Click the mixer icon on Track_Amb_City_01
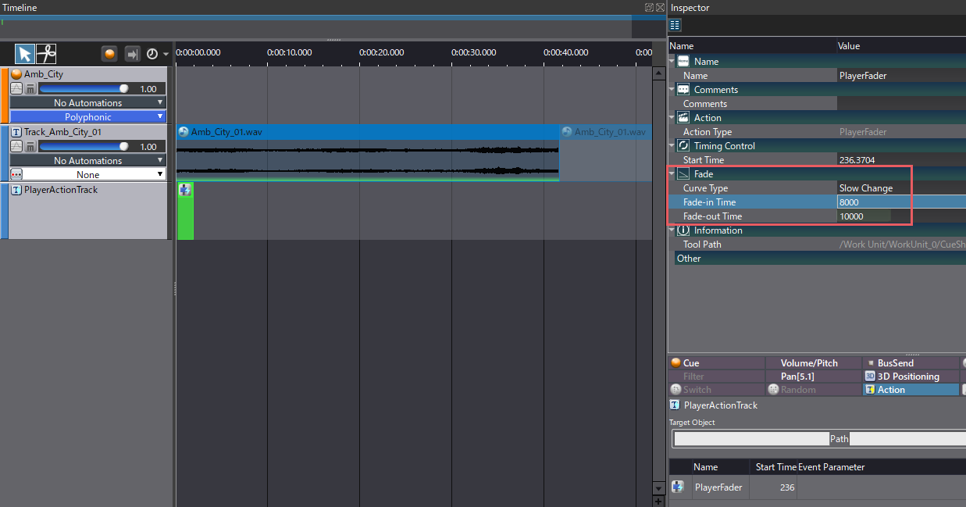The width and height of the screenshot is (966, 507). click(30, 147)
